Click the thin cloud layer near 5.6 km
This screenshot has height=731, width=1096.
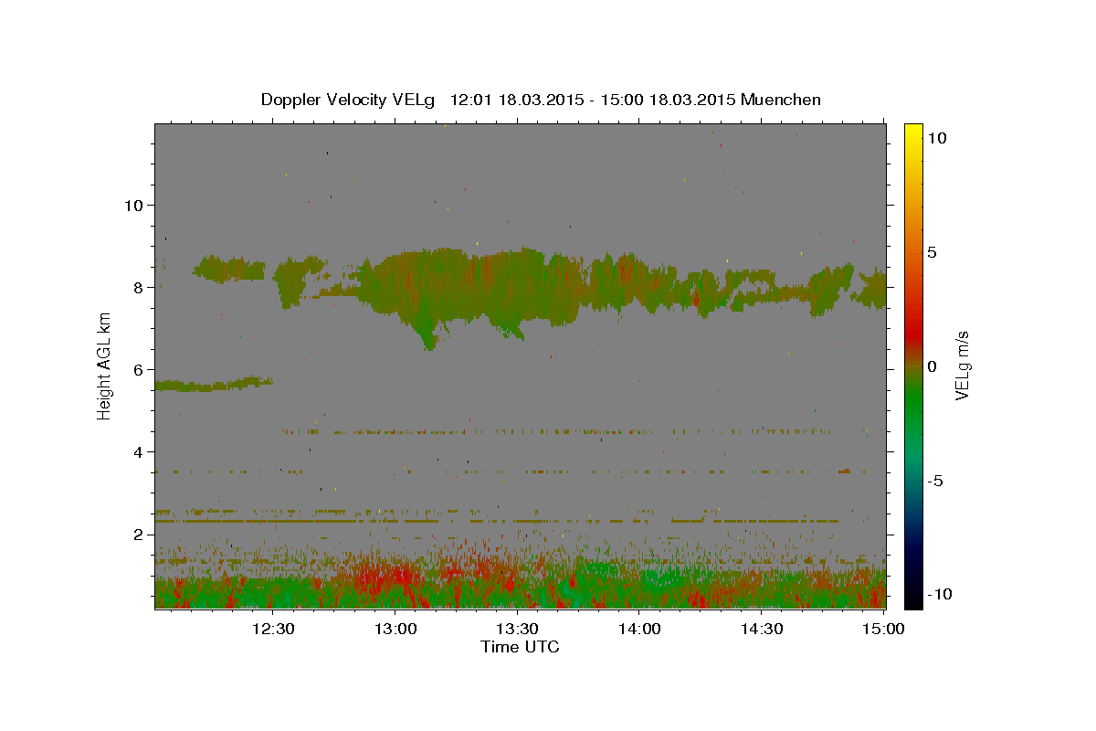coord(214,385)
